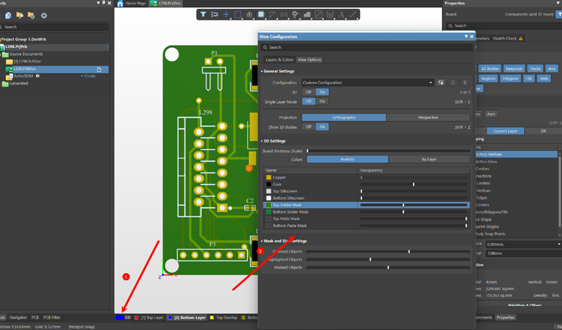Turn 3D mode Off

point(309,92)
